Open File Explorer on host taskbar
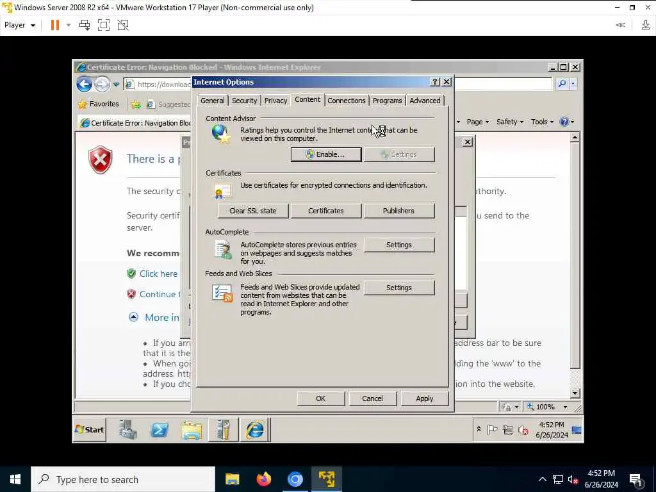The height and width of the screenshot is (492, 656). point(232,479)
